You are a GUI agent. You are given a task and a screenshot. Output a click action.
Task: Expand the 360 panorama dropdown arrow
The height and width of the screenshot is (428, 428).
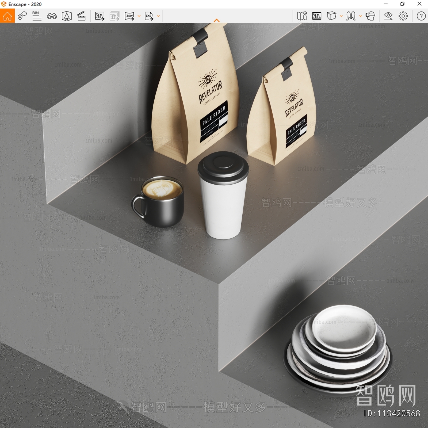(x=139, y=16)
